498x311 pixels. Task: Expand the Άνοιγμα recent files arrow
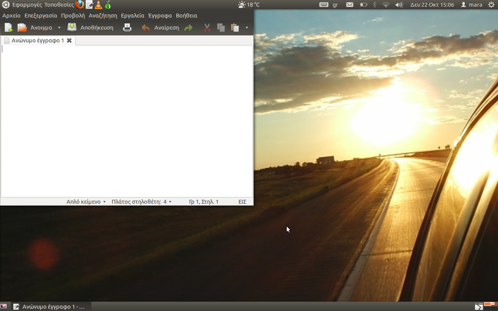pyautogui.click(x=59, y=28)
